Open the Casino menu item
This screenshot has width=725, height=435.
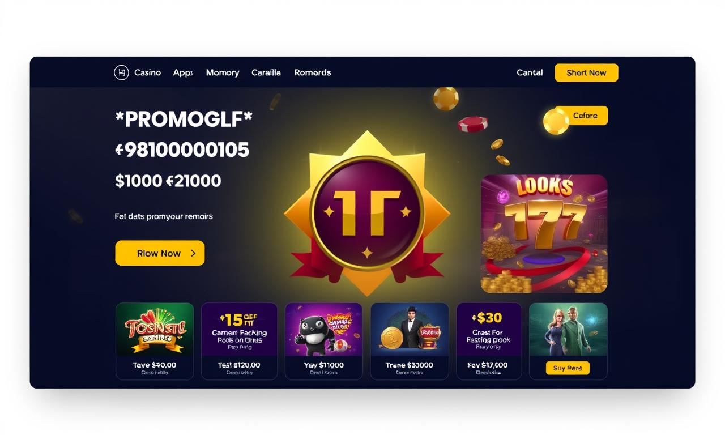coord(147,72)
